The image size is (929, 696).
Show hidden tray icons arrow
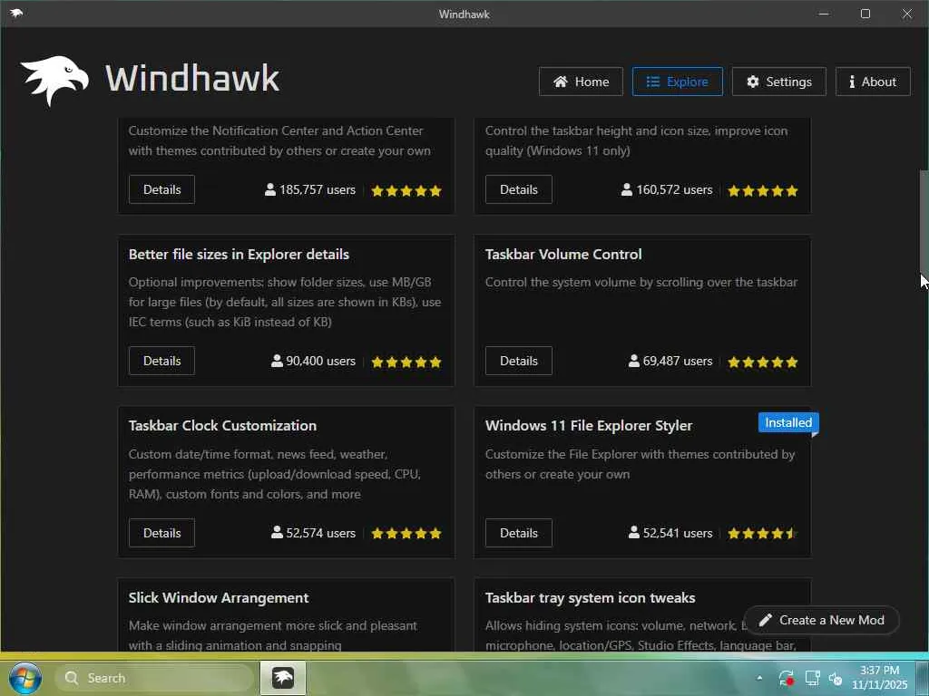[759, 678]
